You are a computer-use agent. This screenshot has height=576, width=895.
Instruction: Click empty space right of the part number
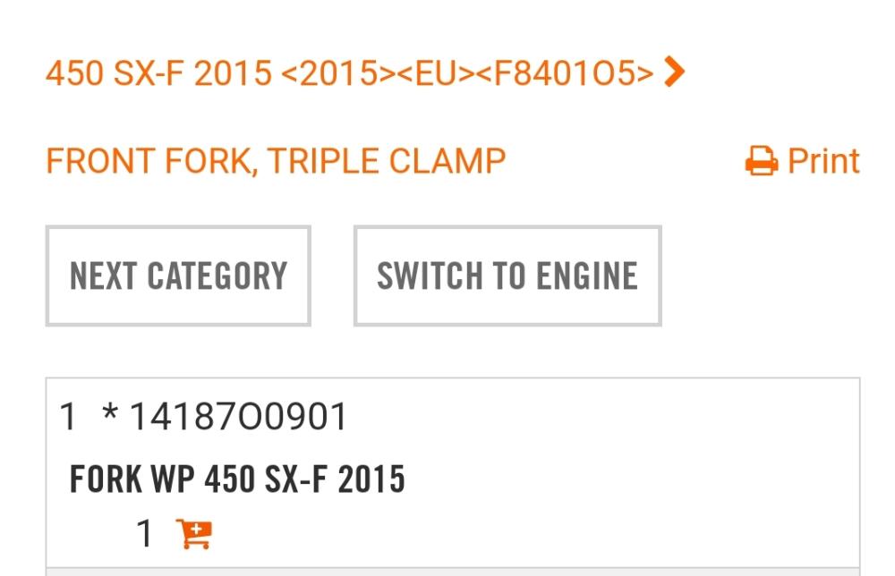tap(600, 417)
